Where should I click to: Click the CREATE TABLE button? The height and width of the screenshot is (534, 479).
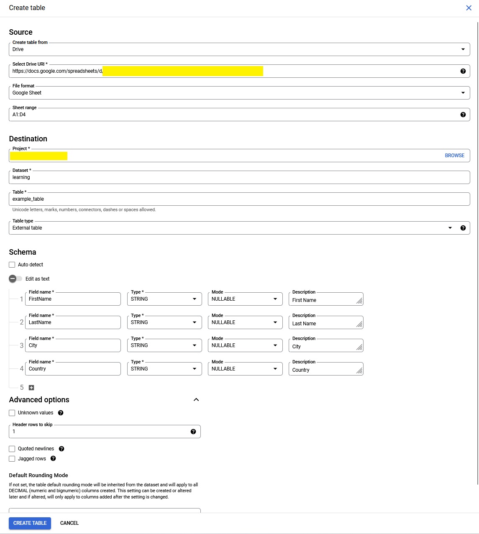click(30, 523)
